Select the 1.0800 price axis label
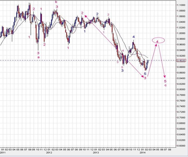This screenshot has width=188, height=157. (181, 11)
